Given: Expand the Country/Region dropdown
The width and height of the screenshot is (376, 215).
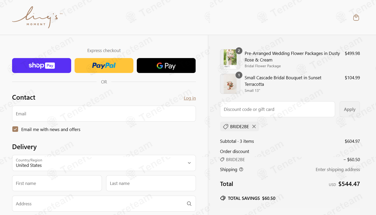Looking at the screenshot, I should 104,163.
